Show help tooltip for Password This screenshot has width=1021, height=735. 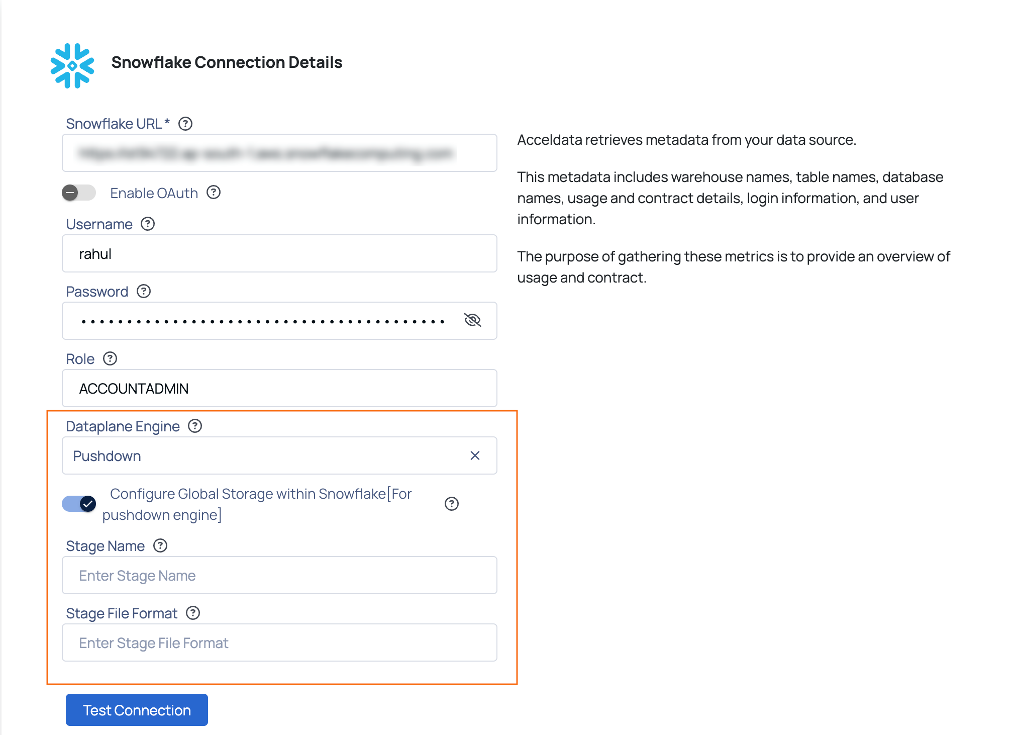pyautogui.click(x=144, y=292)
